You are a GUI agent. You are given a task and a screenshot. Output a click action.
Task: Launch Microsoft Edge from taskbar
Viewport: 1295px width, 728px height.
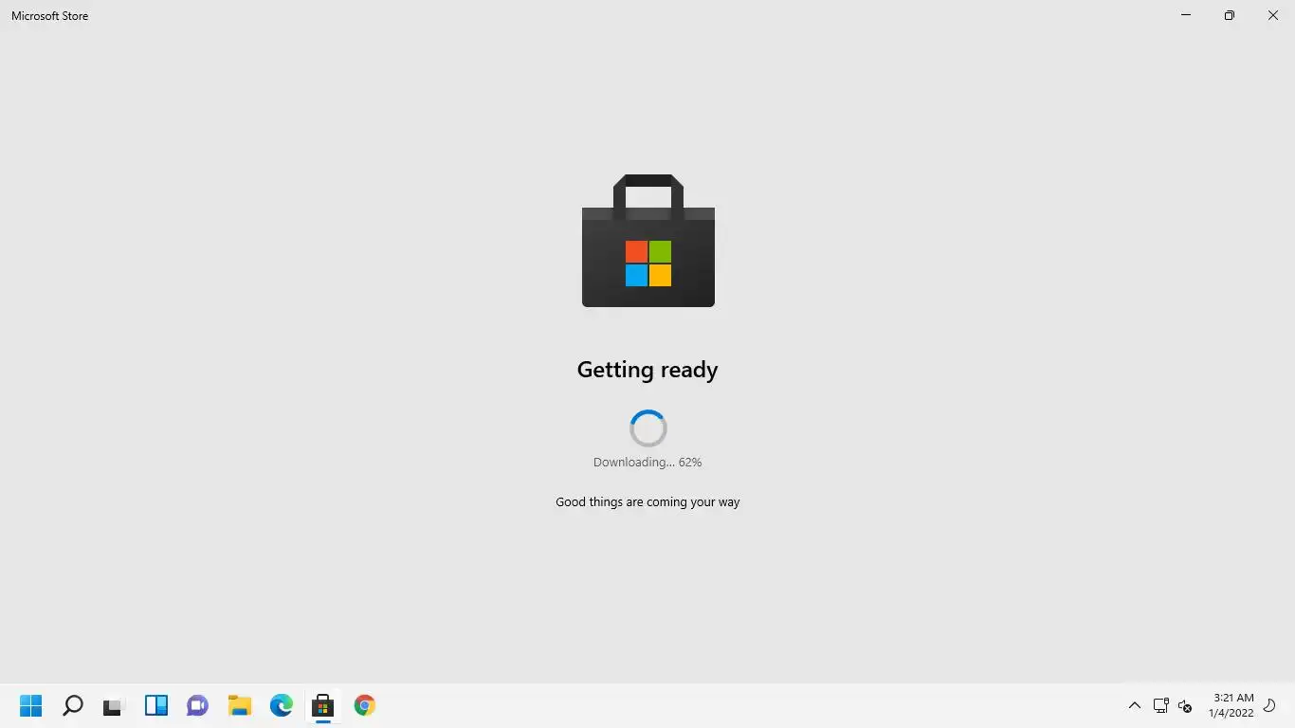pyautogui.click(x=282, y=705)
